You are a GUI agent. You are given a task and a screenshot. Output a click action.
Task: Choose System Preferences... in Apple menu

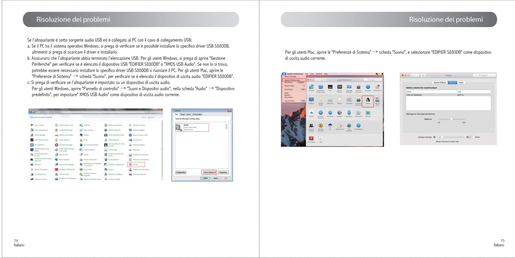click(294, 80)
